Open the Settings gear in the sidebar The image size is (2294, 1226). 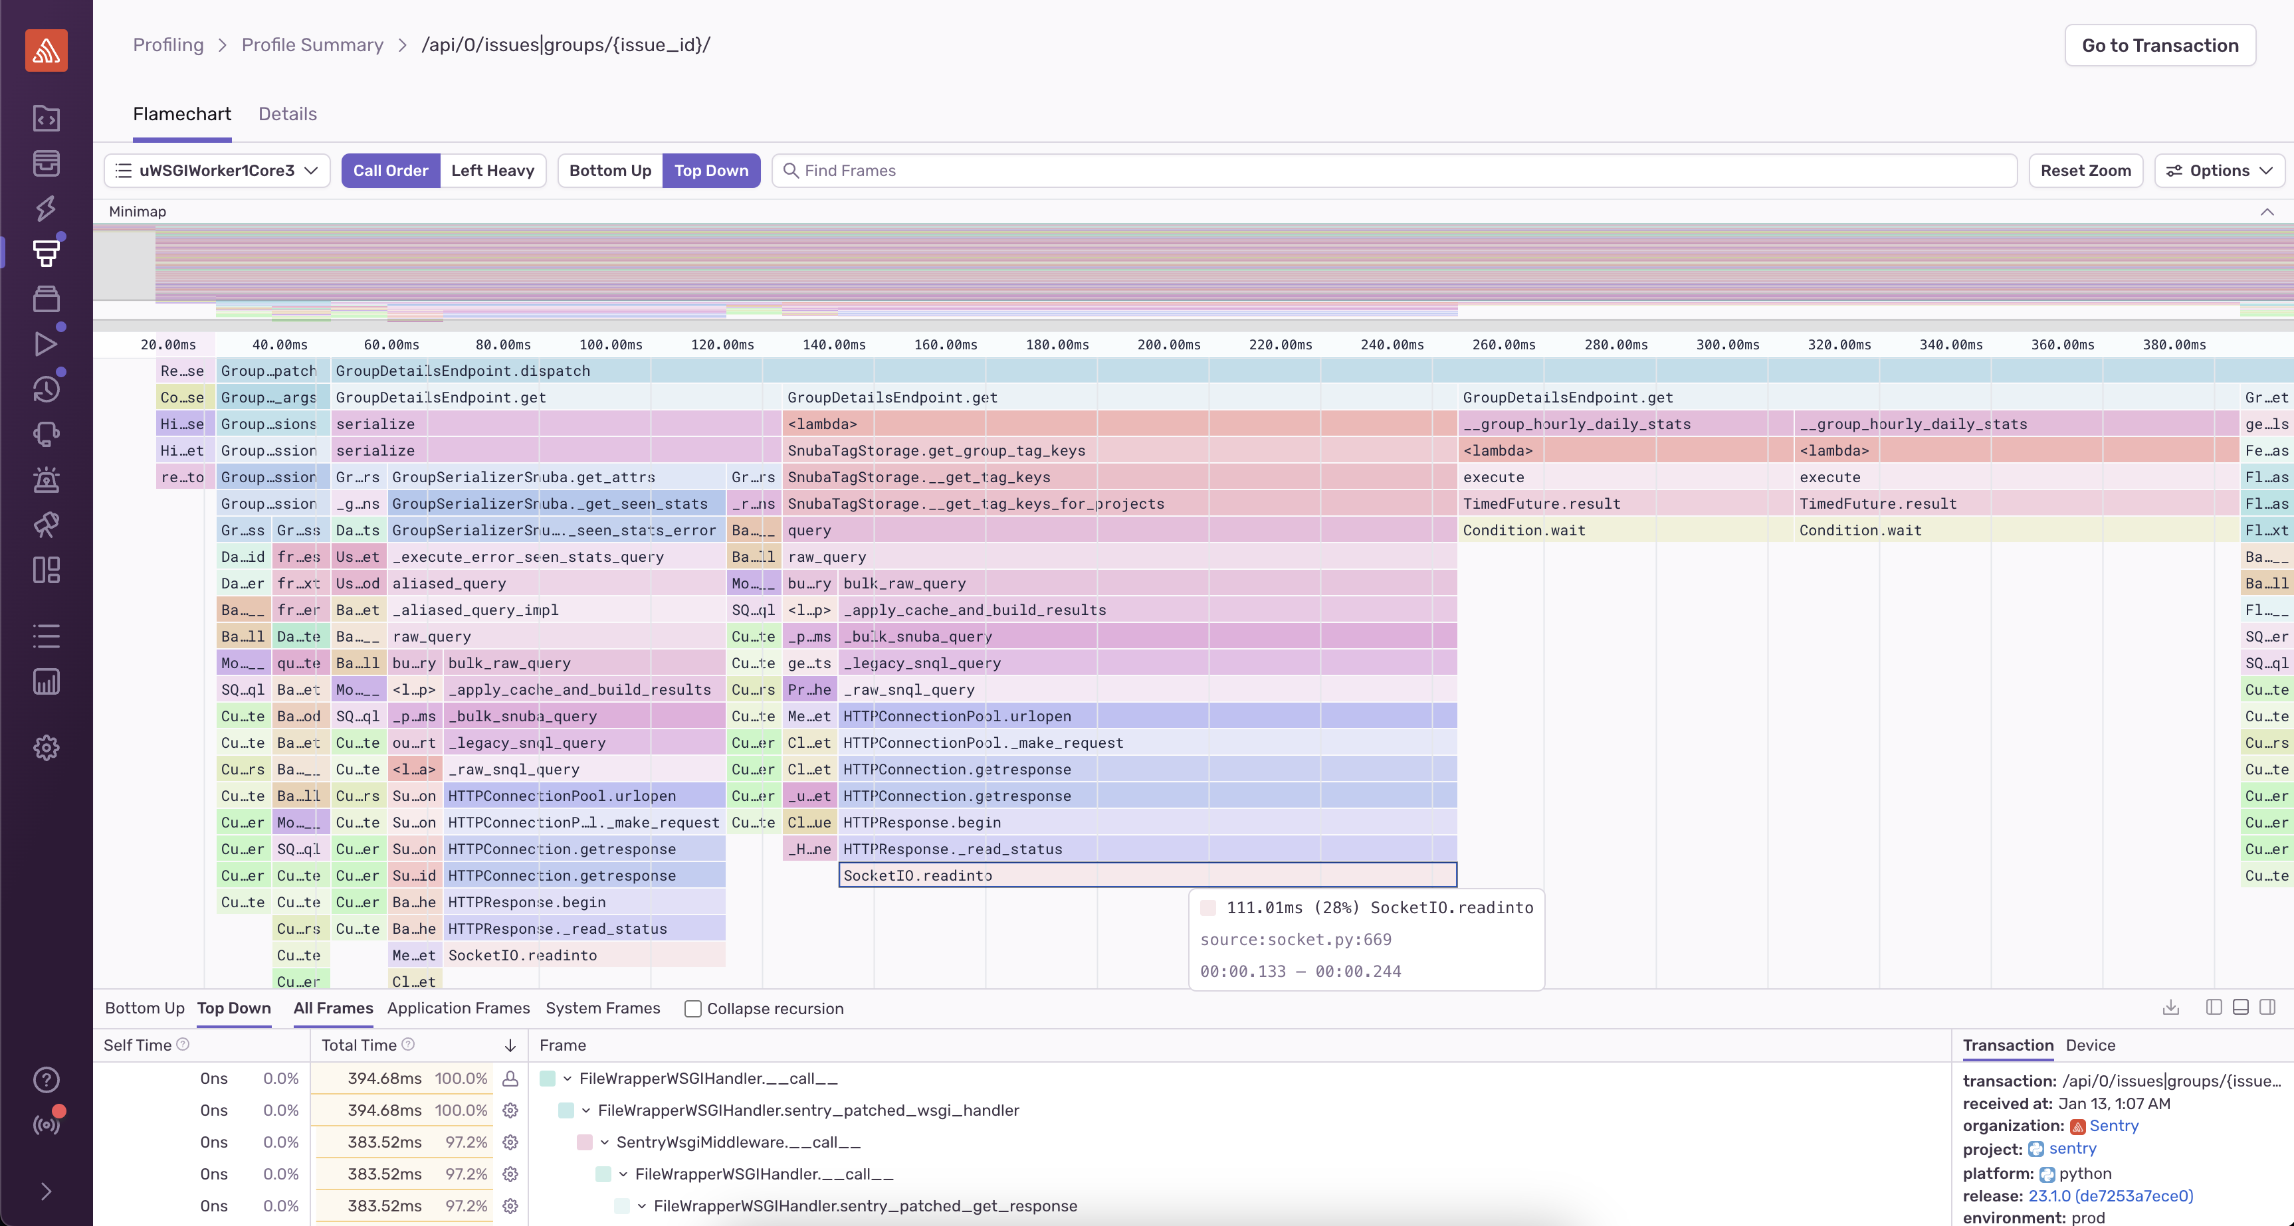(47, 747)
